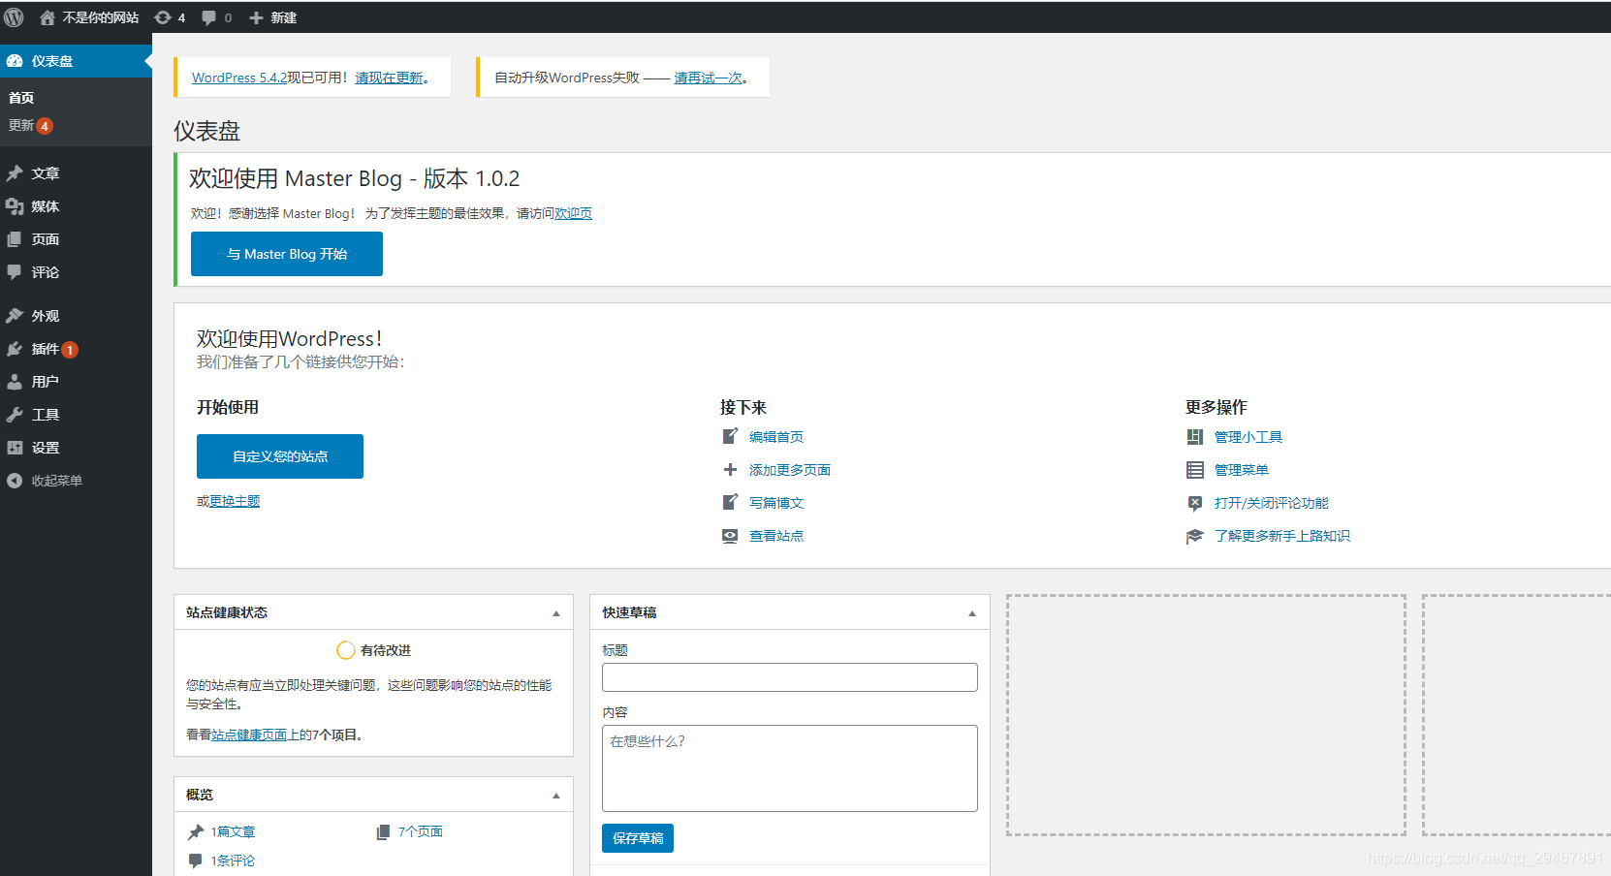Click the comment icon beside 1条评论
Viewport: 1611px width, 876px height.
196,860
